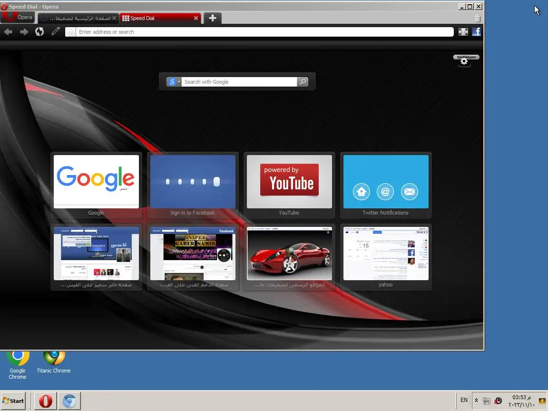
Task: Click the Windows Start button
Action: [x=13, y=401]
